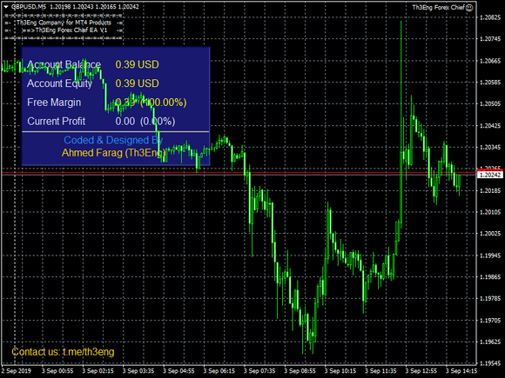
Task: Click the current price label 1.20242
Action: coord(490,175)
